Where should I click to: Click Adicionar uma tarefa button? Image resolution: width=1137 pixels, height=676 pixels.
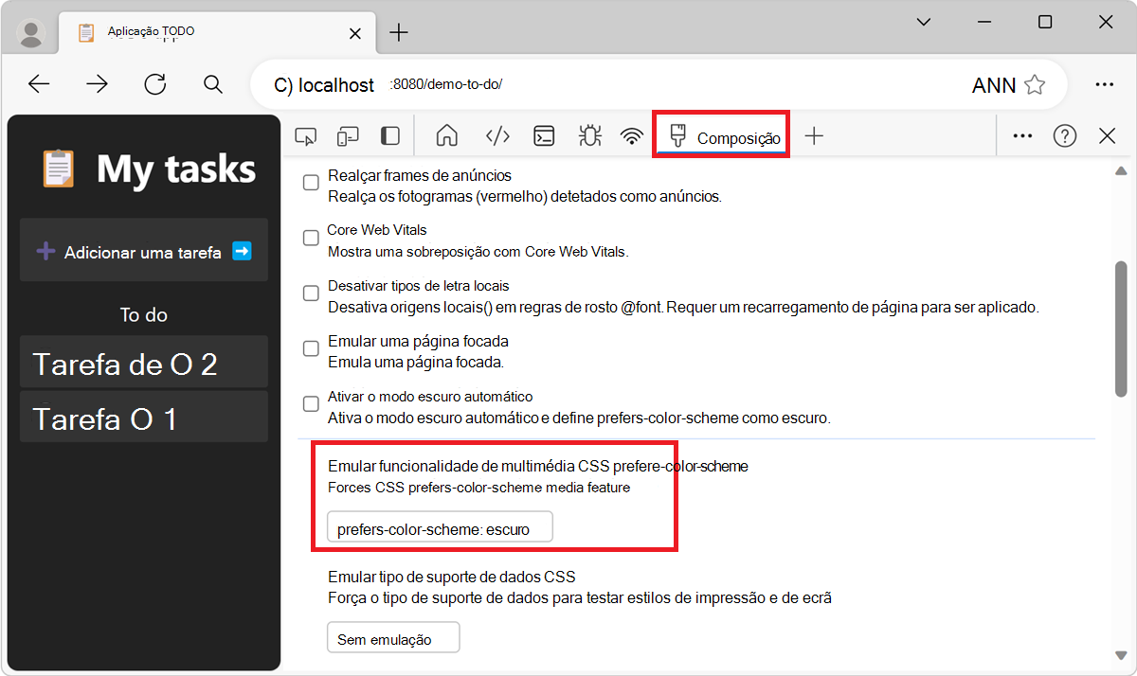pyautogui.click(x=143, y=250)
